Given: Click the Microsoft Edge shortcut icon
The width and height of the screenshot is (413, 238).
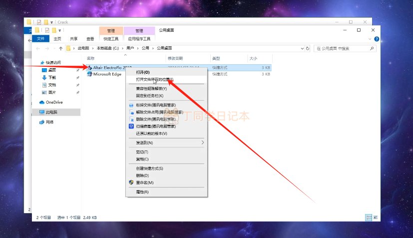Looking at the screenshot, I should click(x=90, y=74).
